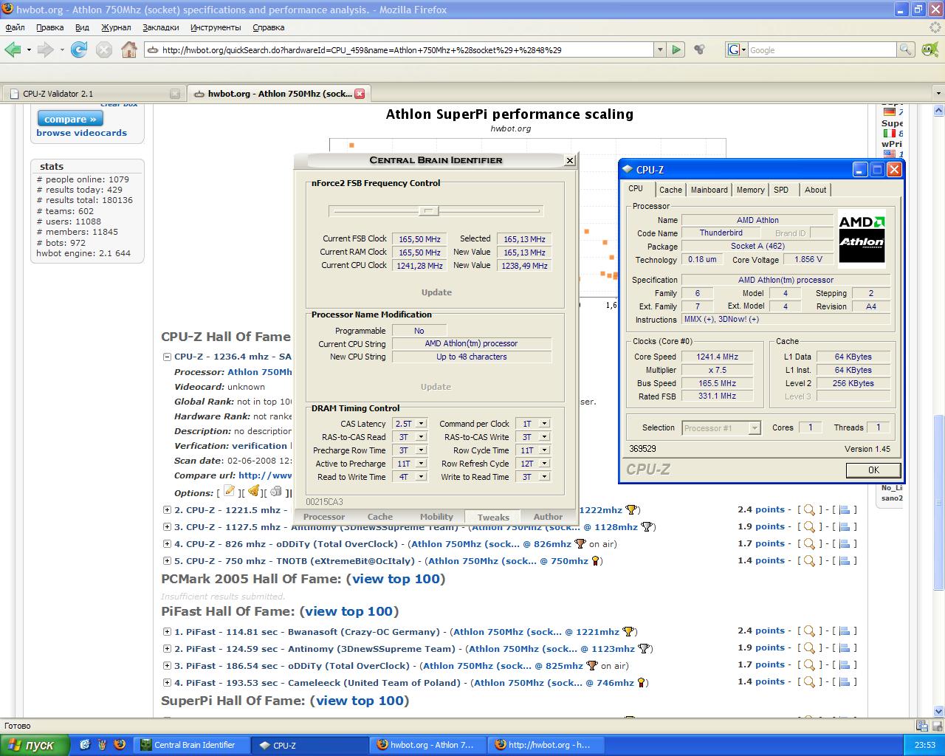Open the CAS Latency dropdown
This screenshot has width=945, height=756.
[x=421, y=424]
